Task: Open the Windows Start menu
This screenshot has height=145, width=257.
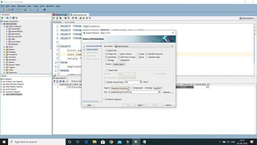Action: (x=4, y=142)
